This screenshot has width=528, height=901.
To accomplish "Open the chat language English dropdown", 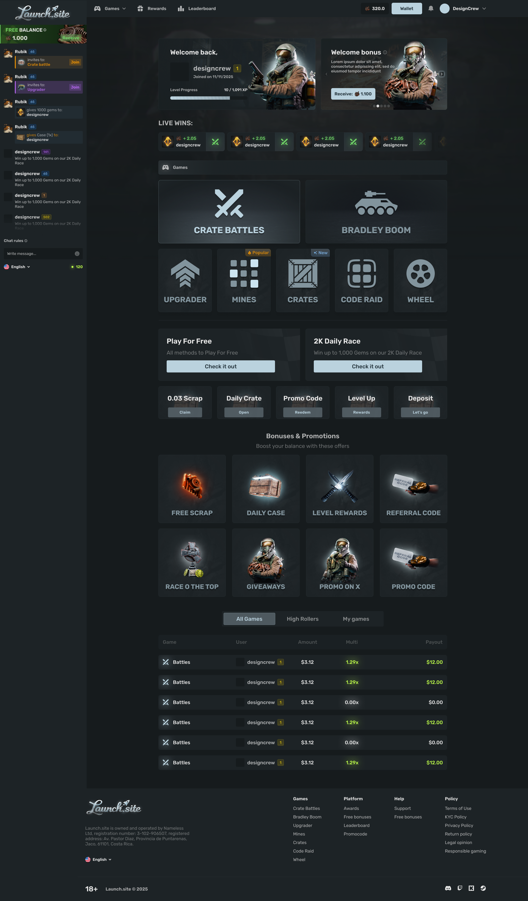I will click(x=17, y=267).
